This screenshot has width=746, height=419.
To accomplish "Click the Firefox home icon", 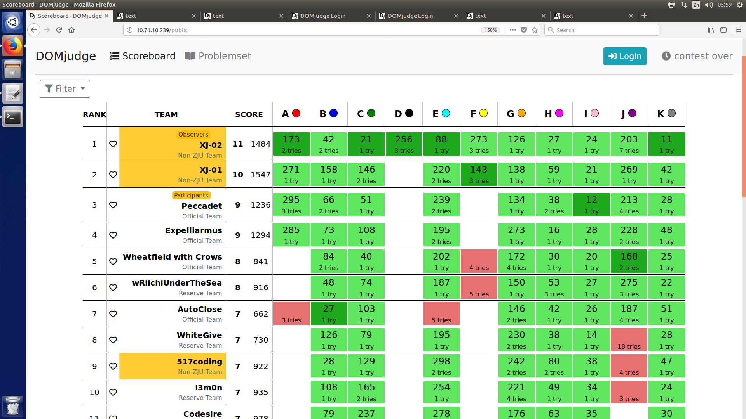I will click(71, 30).
